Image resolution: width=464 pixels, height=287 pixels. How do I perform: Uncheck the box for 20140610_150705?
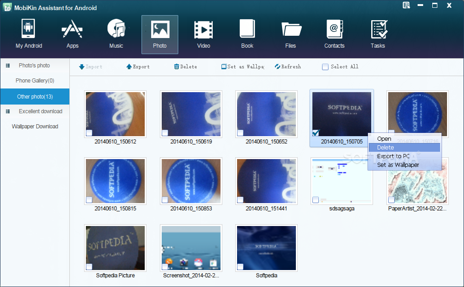316,133
